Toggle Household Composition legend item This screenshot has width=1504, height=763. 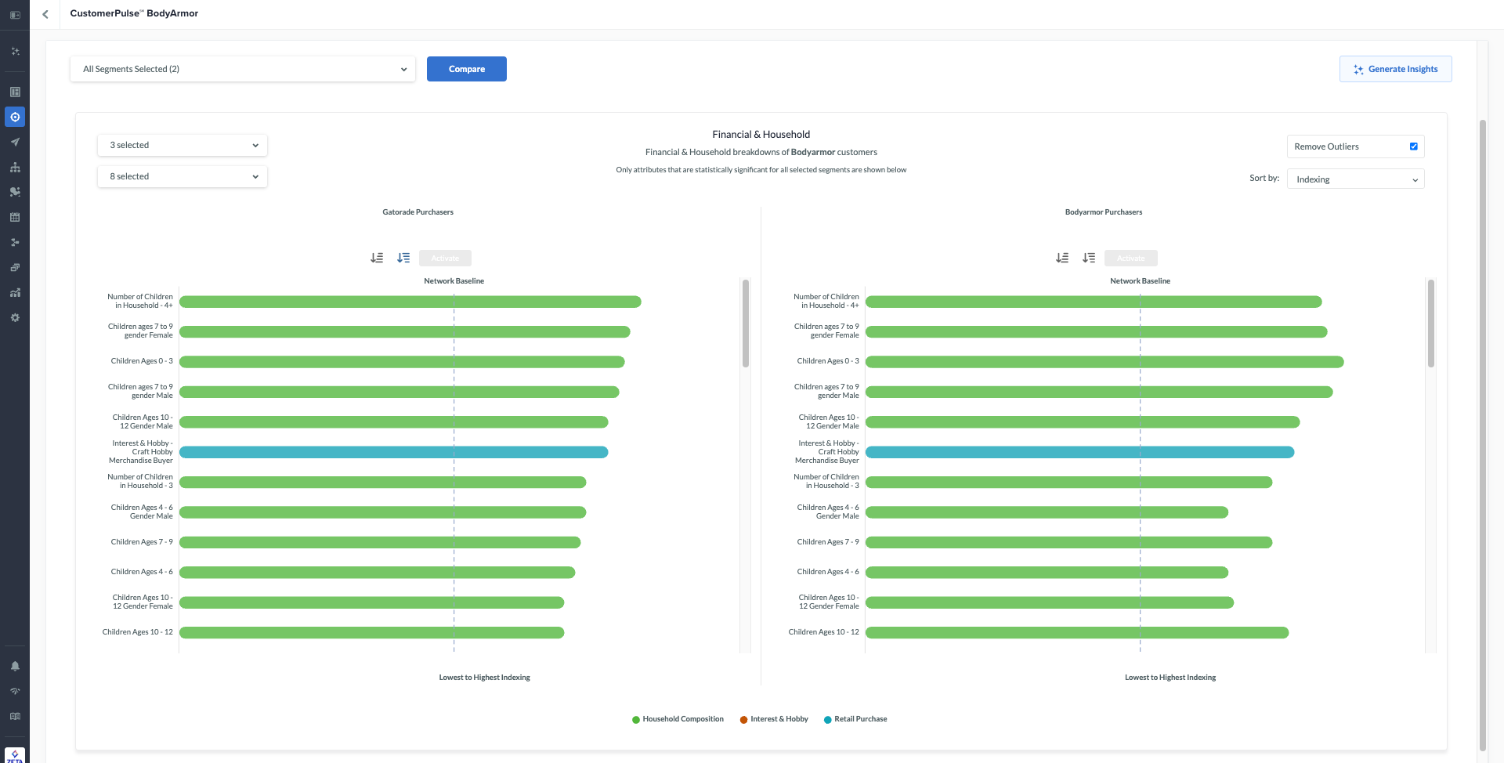coord(678,719)
